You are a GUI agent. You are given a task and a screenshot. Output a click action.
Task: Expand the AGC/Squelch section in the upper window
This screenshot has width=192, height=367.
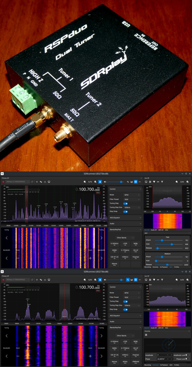click(x=125, y=218)
